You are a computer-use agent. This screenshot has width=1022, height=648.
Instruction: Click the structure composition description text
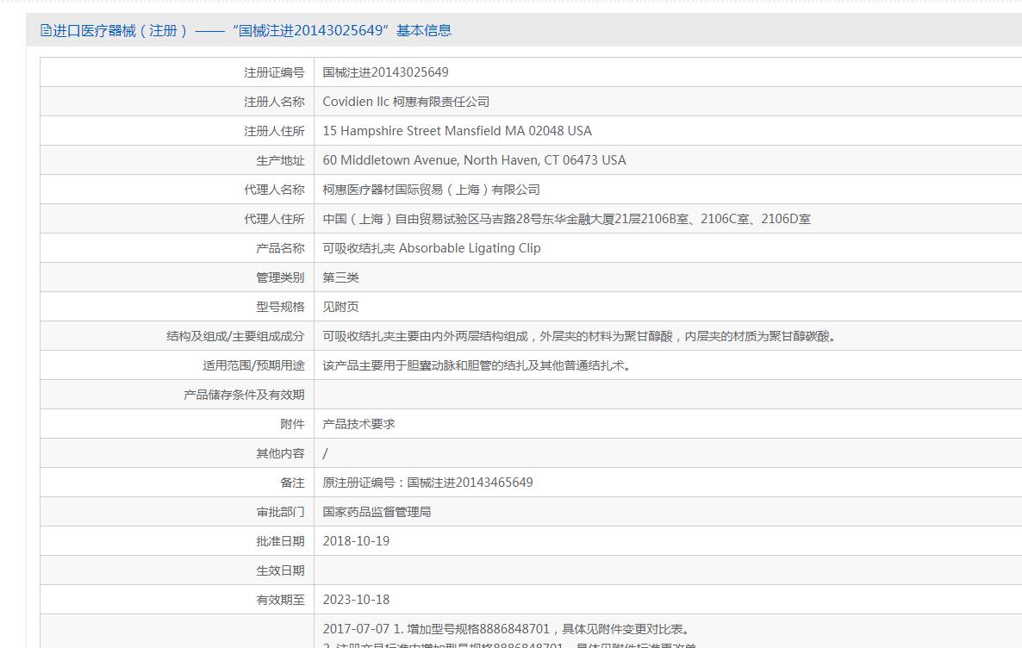pos(579,336)
